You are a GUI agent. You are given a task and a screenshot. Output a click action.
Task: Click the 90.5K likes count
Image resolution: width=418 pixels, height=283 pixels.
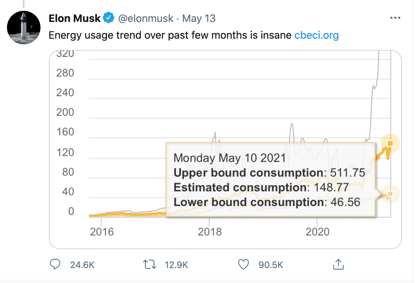pos(270,265)
